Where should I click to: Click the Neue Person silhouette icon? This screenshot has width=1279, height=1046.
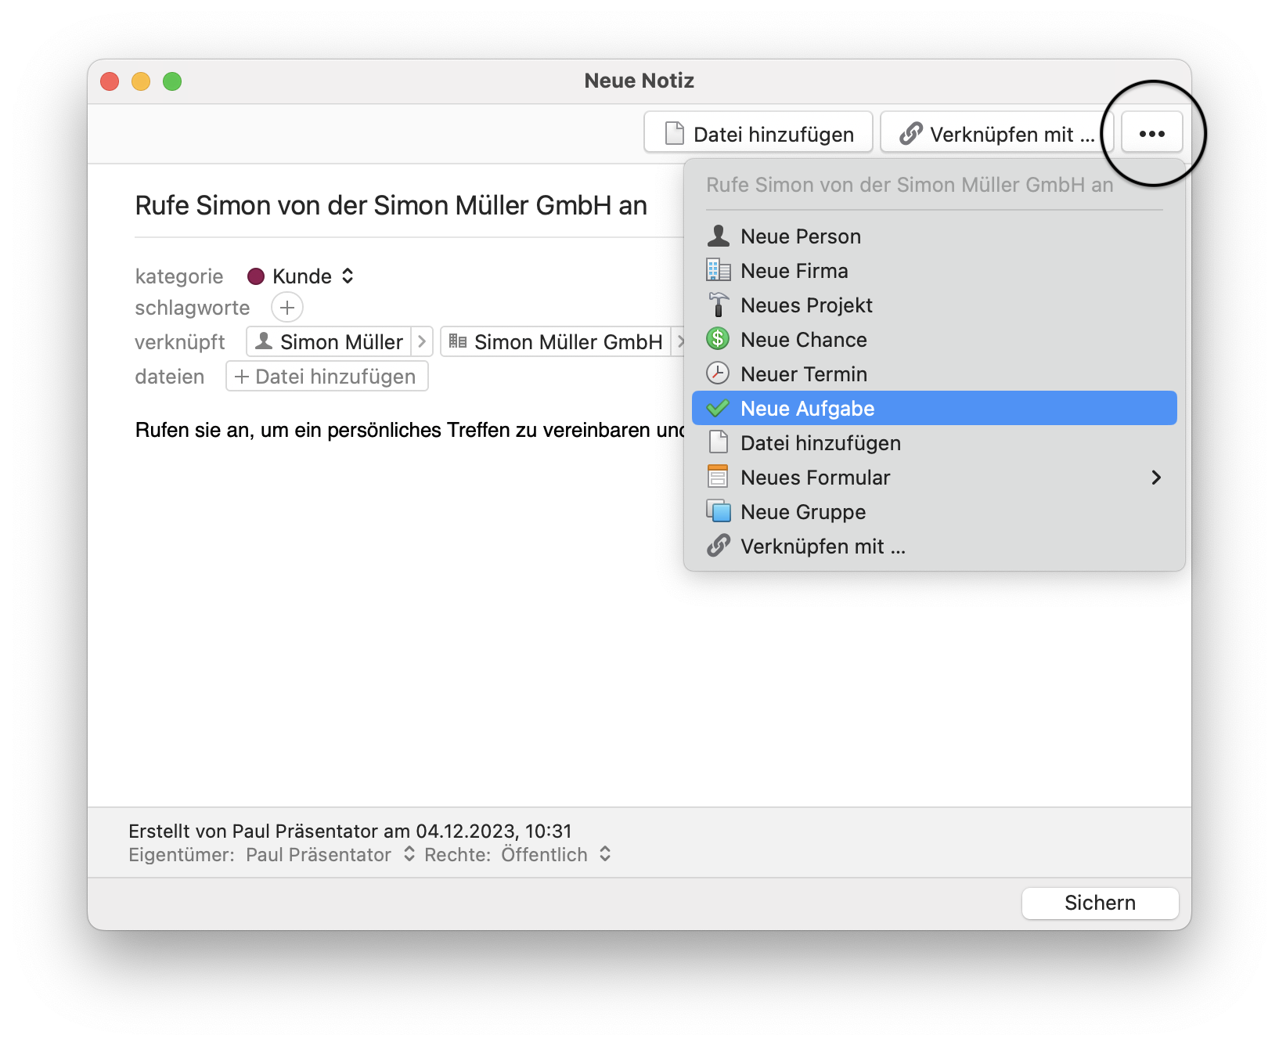point(718,236)
